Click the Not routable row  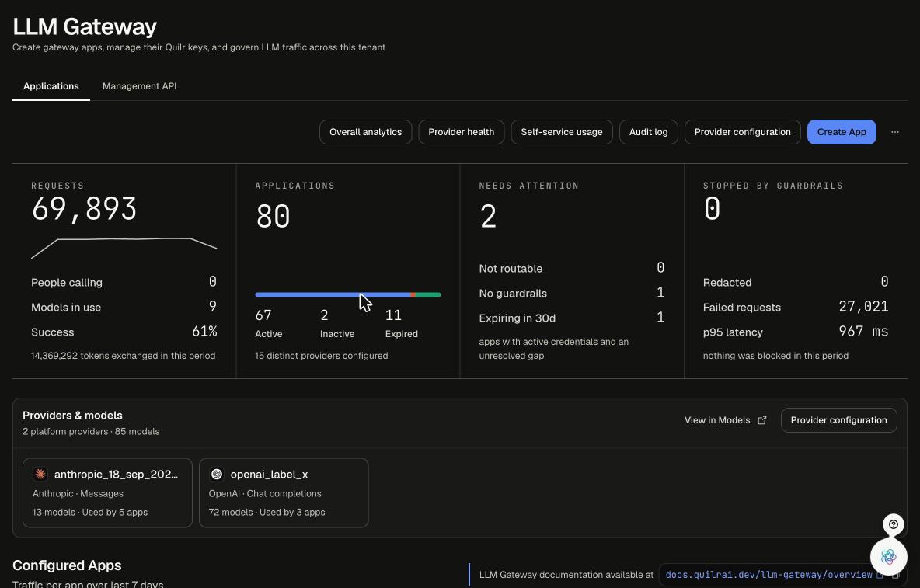(571, 268)
